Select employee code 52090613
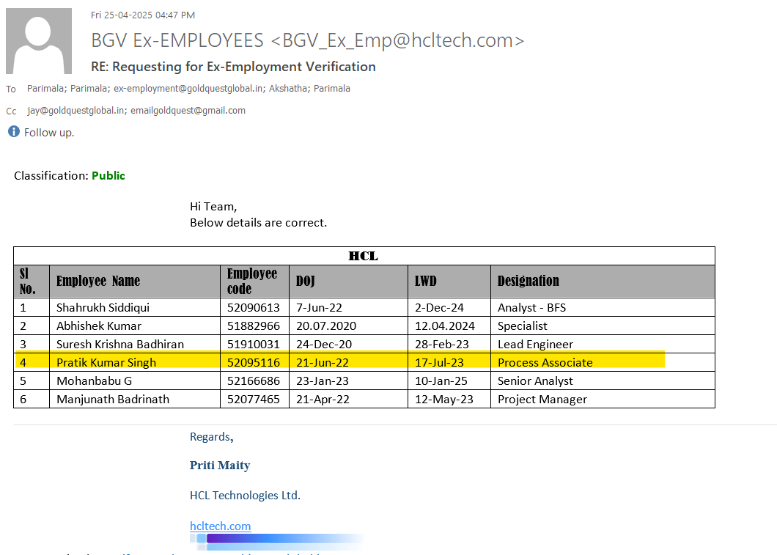The height and width of the screenshot is (555, 777). coord(253,308)
